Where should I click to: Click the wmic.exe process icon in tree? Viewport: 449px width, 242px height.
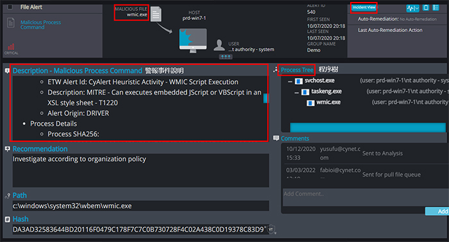click(310, 103)
